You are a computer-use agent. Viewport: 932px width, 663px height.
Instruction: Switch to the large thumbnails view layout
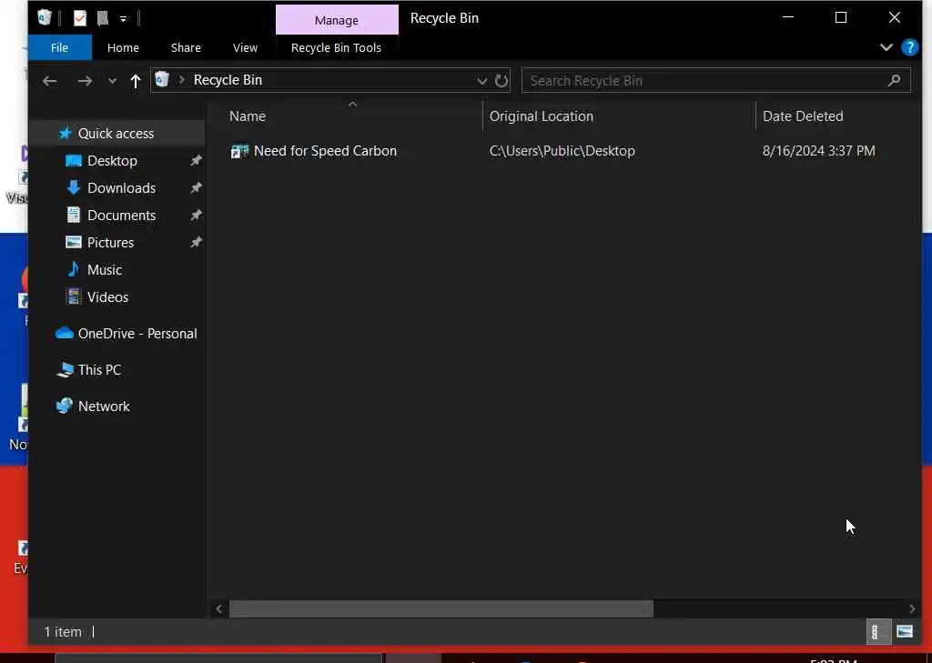(905, 632)
